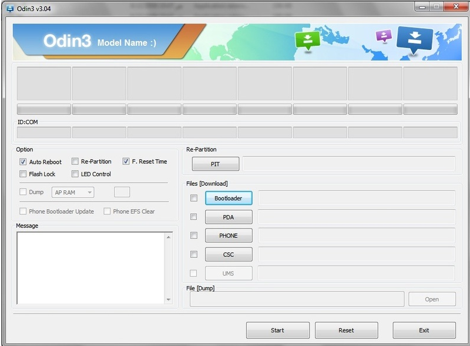Tick the checkbox next to CSC
Viewport: 470px width, 346px height.
coord(194,254)
